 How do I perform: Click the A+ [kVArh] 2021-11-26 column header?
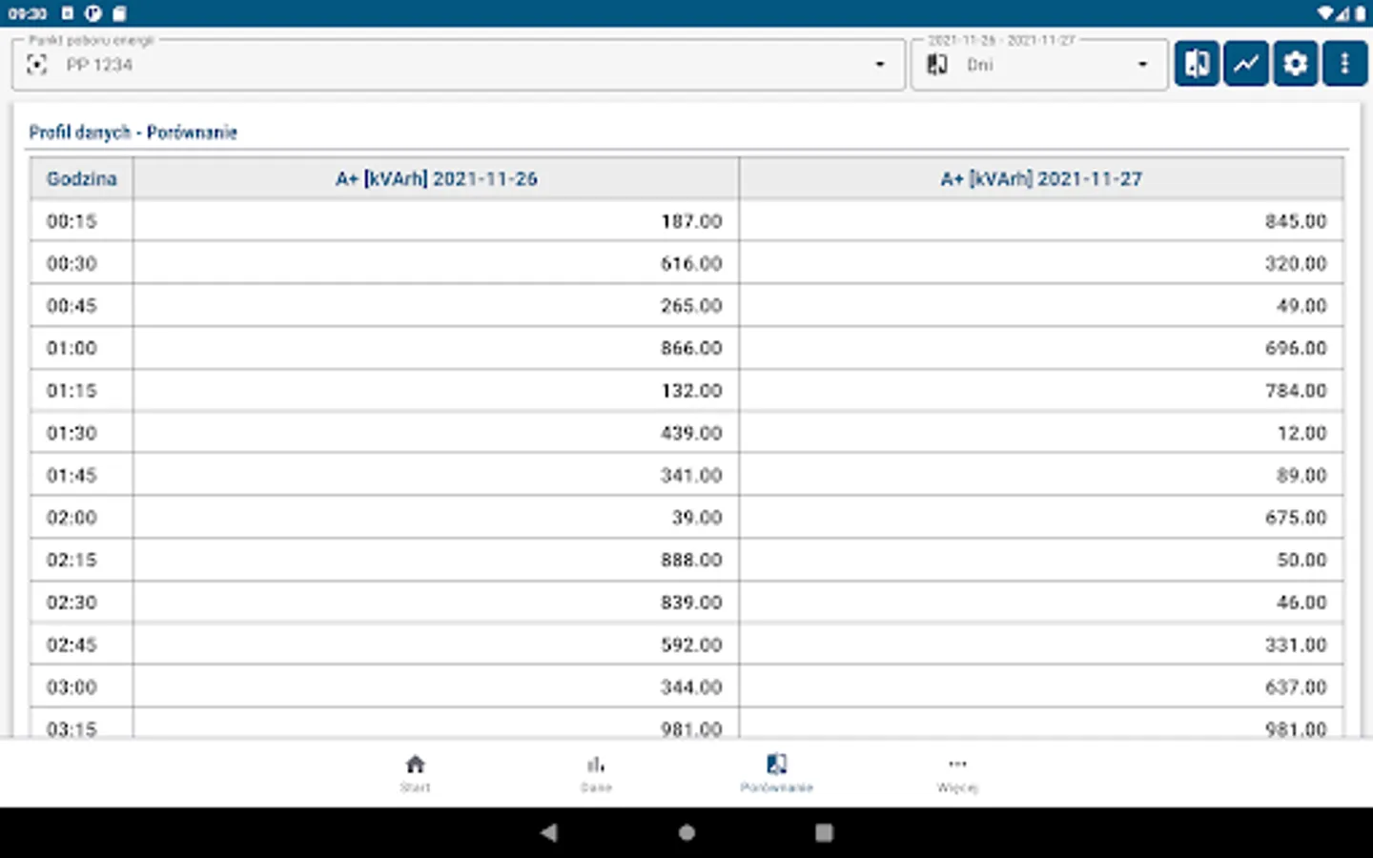pos(437,178)
